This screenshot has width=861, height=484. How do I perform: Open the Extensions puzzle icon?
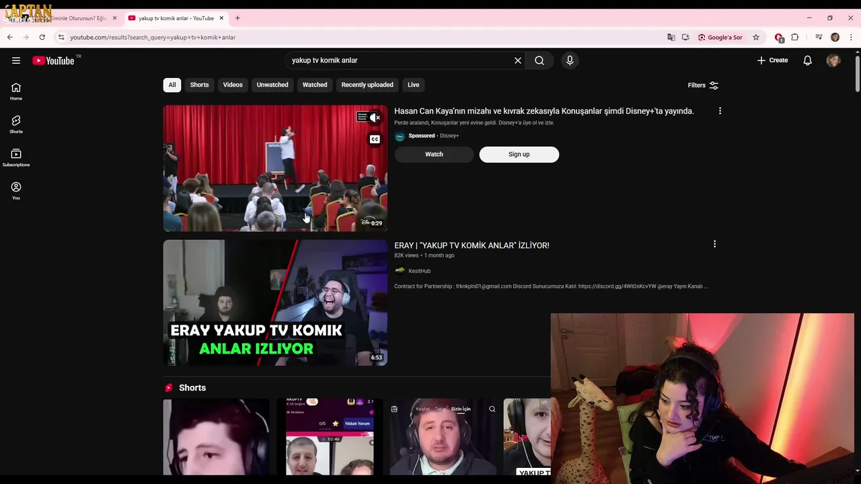point(795,37)
